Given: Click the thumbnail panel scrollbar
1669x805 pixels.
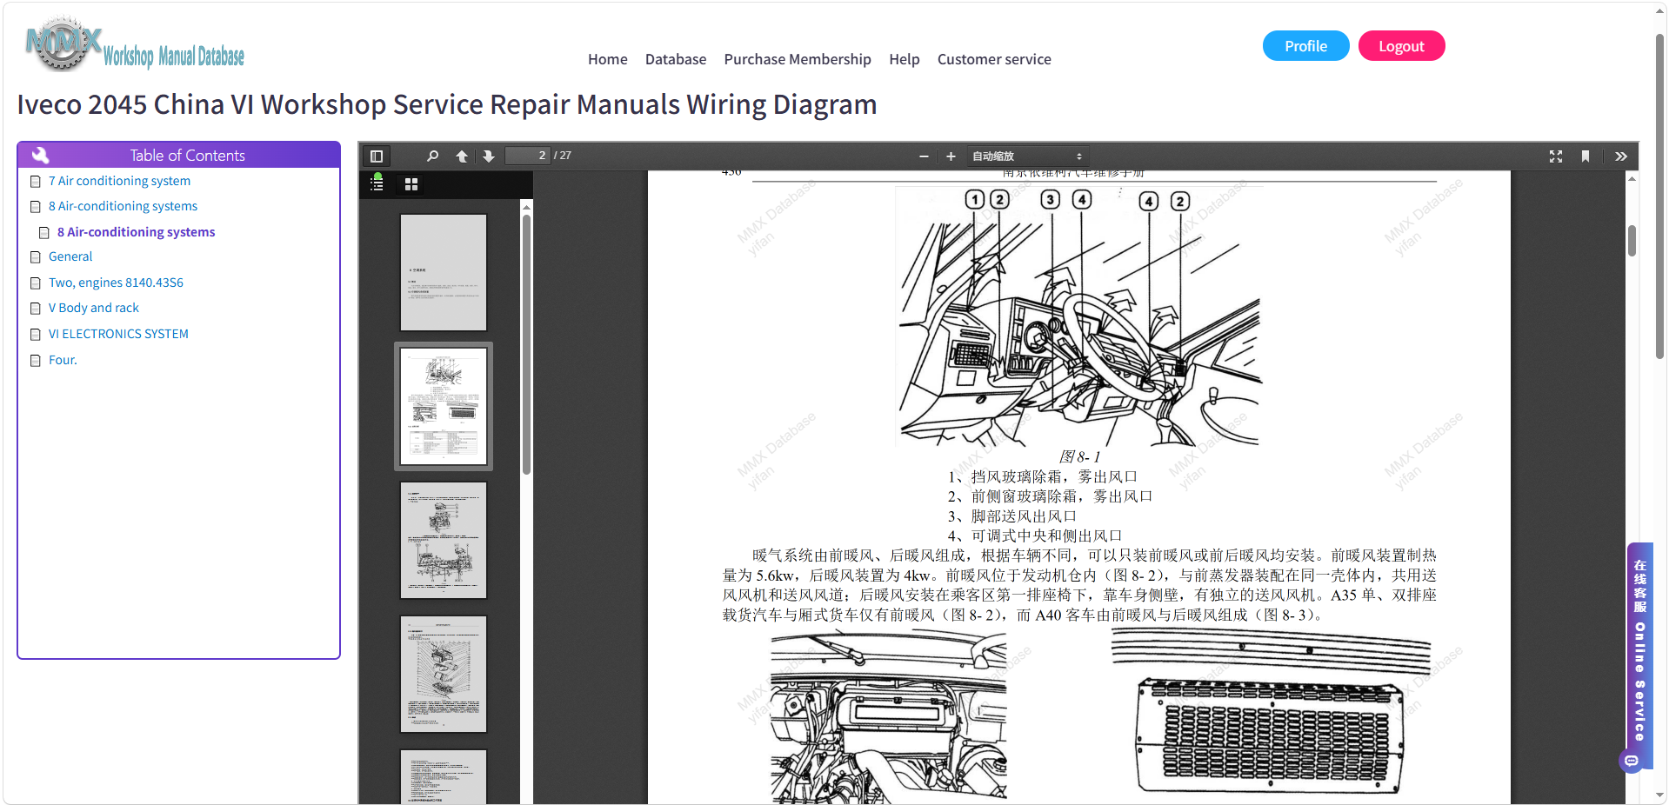Looking at the screenshot, I should [x=526, y=343].
